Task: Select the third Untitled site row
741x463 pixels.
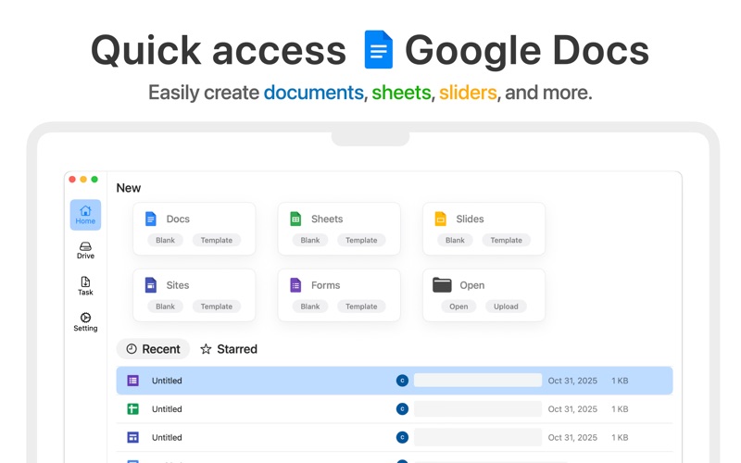Action: tap(395, 437)
